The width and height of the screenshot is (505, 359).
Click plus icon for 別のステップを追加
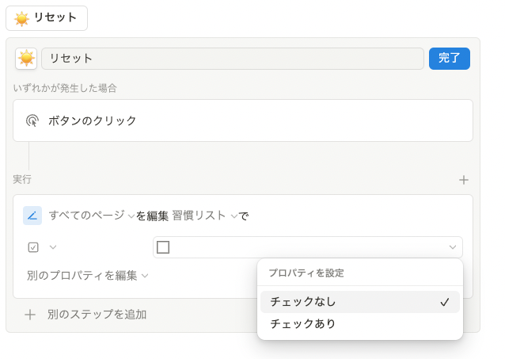(x=30, y=315)
